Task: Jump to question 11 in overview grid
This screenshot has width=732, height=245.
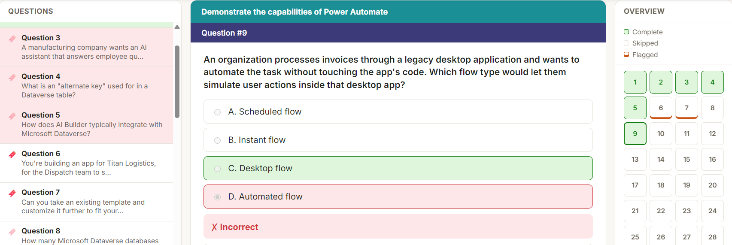Action: tap(686, 133)
